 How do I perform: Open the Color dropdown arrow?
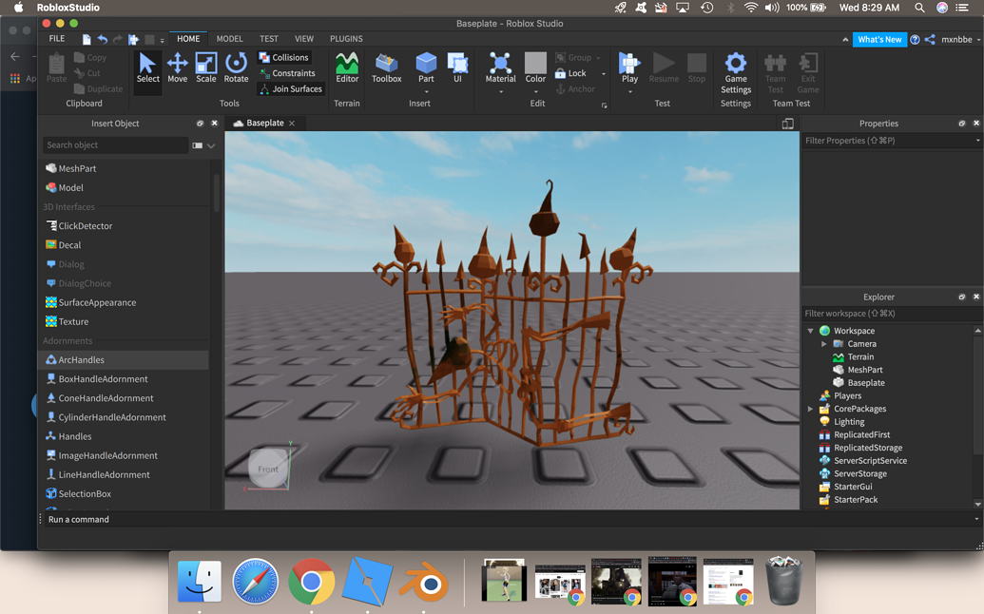[535, 91]
